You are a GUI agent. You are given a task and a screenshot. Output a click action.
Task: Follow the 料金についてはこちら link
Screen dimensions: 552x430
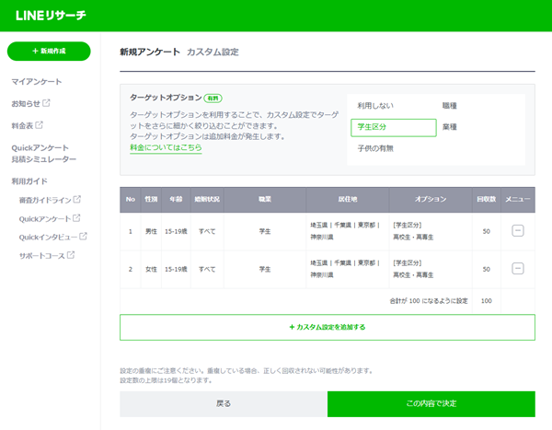pyautogui.click(x=166, y=147)
